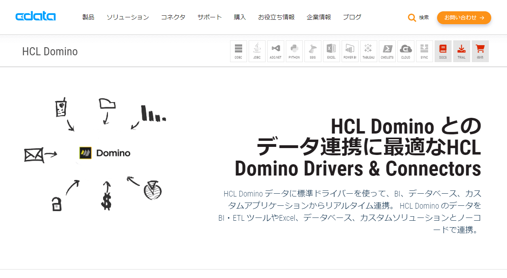507x278 pixels.
Task: Open the Excel add-in icon
Action: [332, 51]
